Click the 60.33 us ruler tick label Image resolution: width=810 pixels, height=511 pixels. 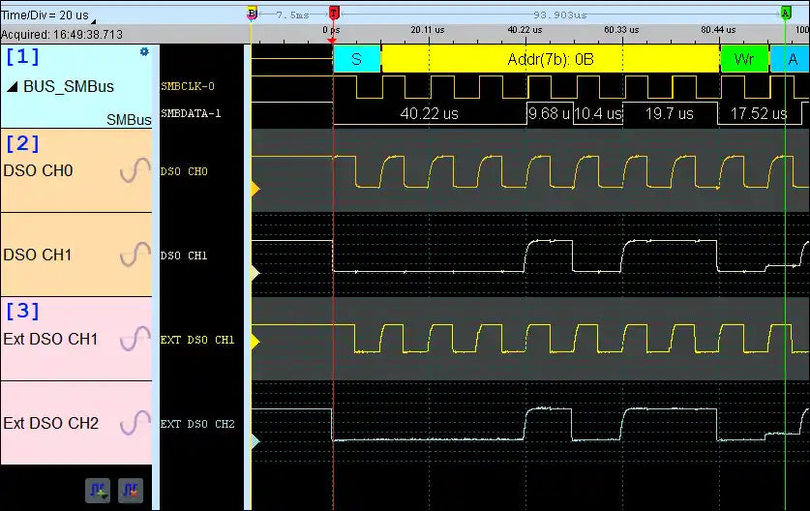621,30
